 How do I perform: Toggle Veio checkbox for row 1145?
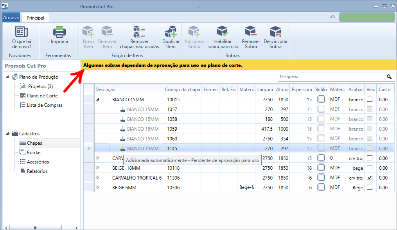pyautogui.click(x=370, y=148)
